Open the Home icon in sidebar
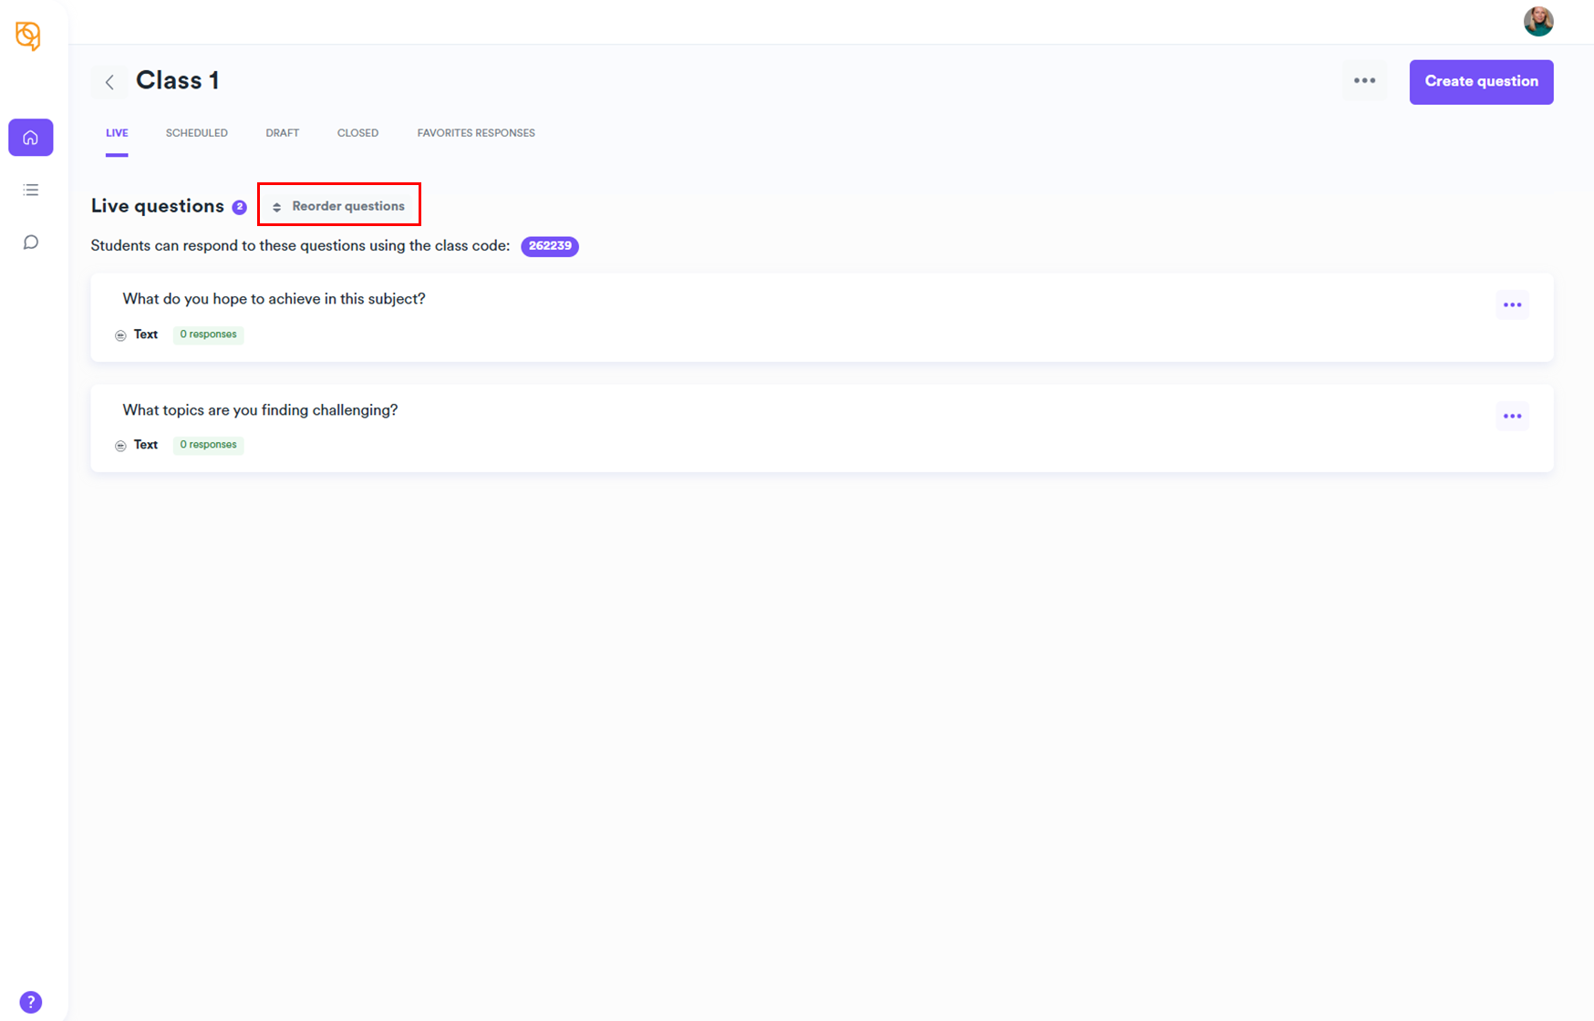1594x1021 pixels. pyautogui.click(x=31, y=138)
